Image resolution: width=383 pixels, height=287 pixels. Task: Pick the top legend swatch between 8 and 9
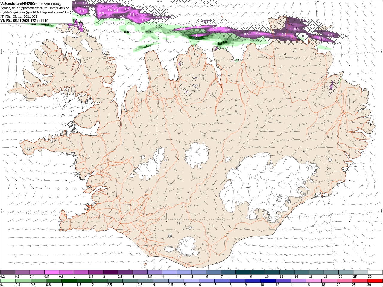243,272
